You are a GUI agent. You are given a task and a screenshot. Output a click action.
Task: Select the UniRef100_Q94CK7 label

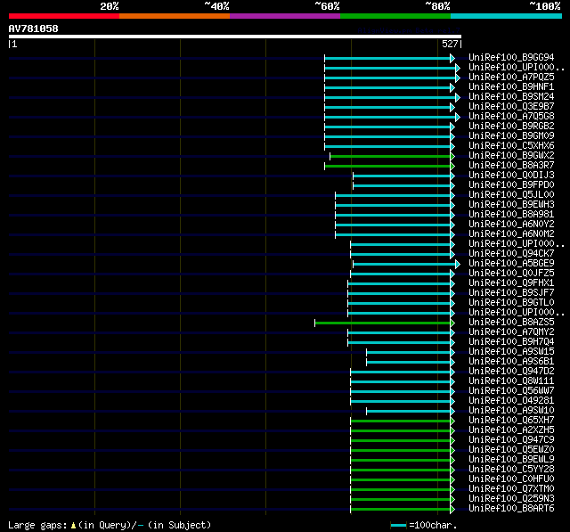point(511,254)
